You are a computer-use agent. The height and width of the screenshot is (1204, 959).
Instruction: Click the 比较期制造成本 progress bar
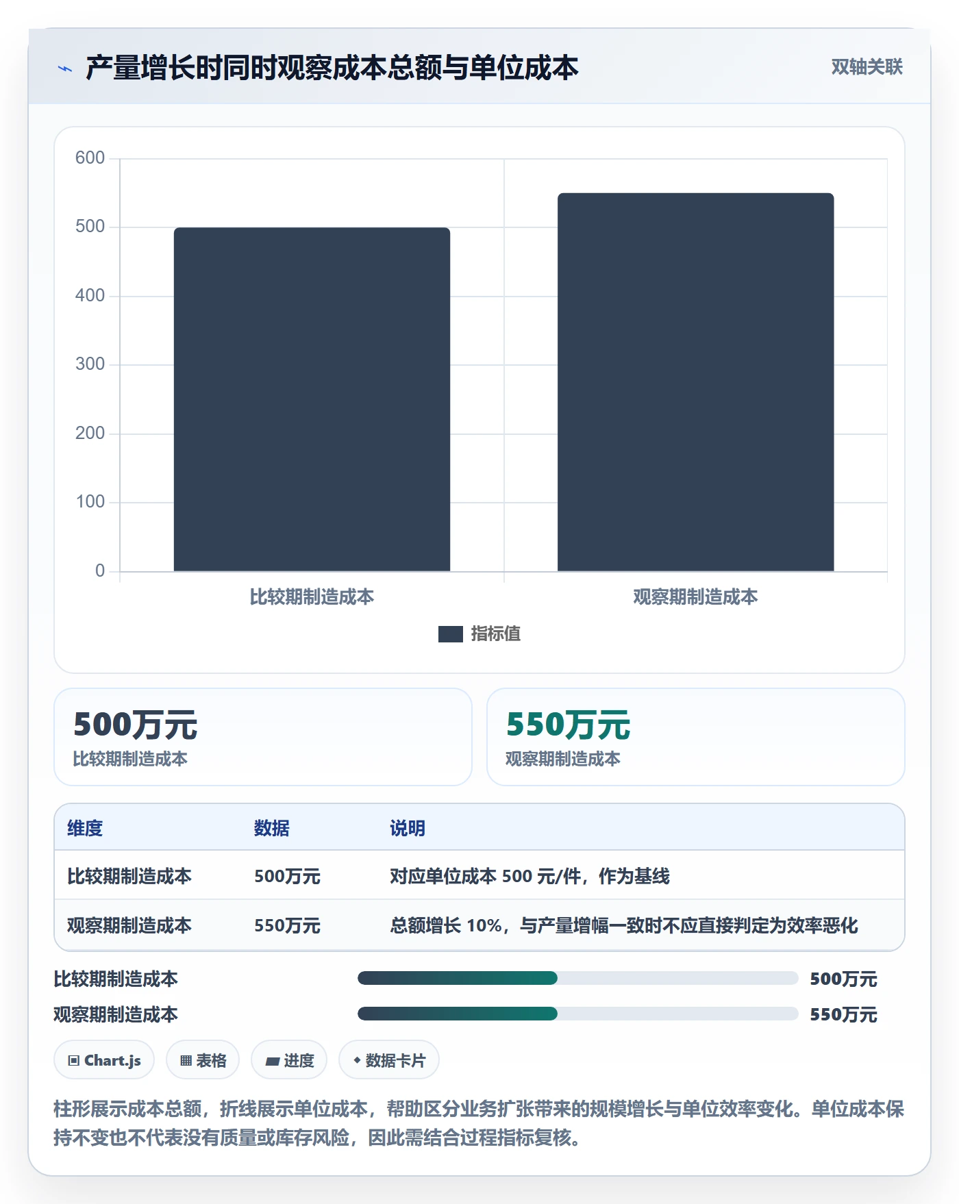(577, 978)
